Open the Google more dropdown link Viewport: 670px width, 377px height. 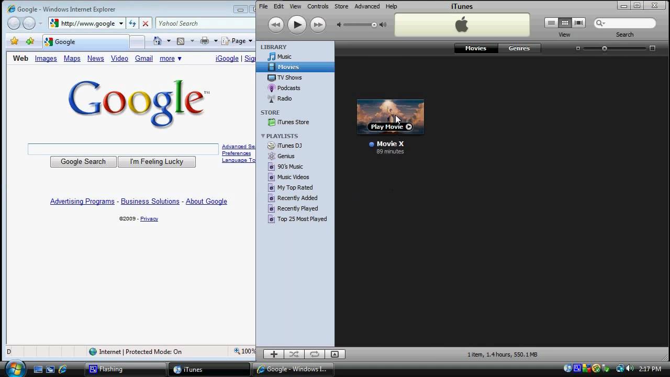171,59
